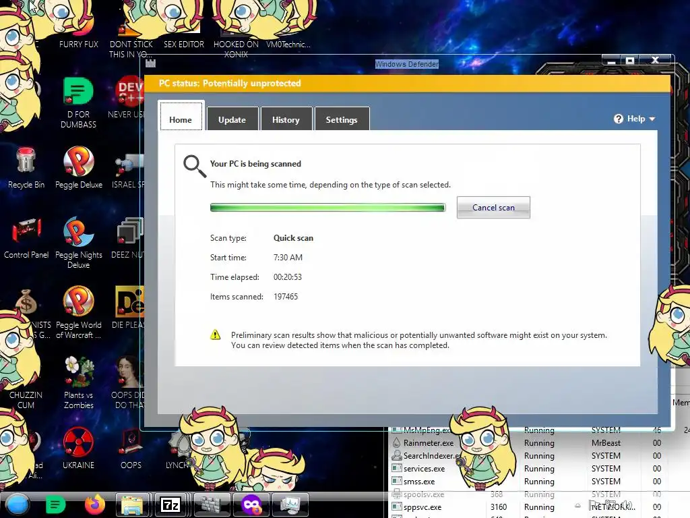Open 7-Zip from the taskbar

coord(170,505)
